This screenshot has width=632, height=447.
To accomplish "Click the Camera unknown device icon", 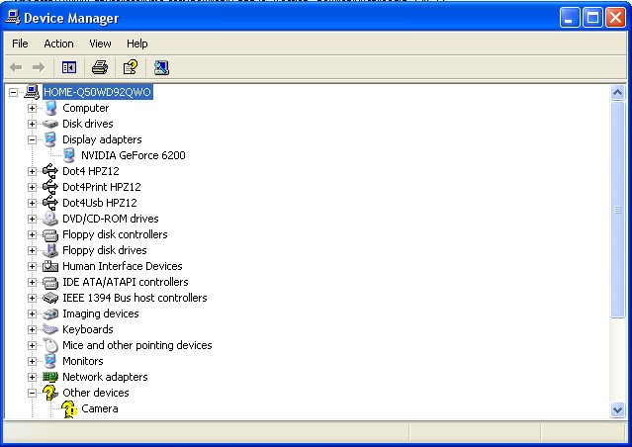I will point(69,408).
